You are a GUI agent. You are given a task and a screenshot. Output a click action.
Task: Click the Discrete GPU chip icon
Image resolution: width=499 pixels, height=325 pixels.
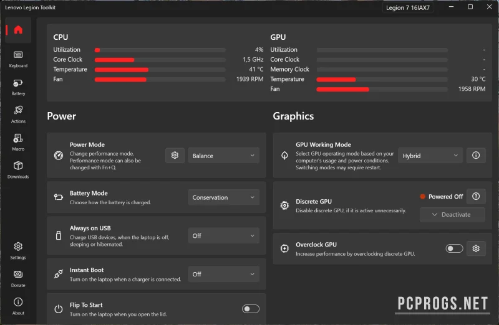(x=284, y=205)
